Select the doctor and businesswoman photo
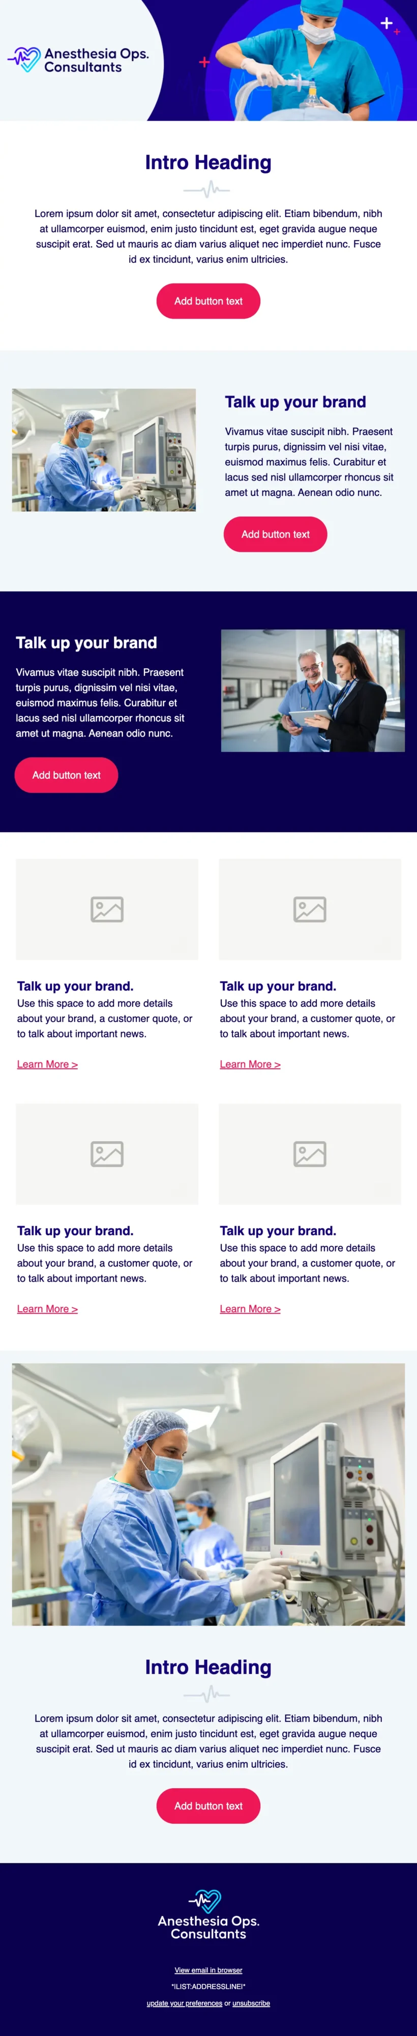Viewport: 417px width, 2036px height. 313,690
